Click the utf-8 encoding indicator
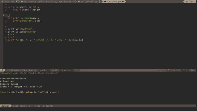This screenshot has height=111, width=197. click(176, 70)
